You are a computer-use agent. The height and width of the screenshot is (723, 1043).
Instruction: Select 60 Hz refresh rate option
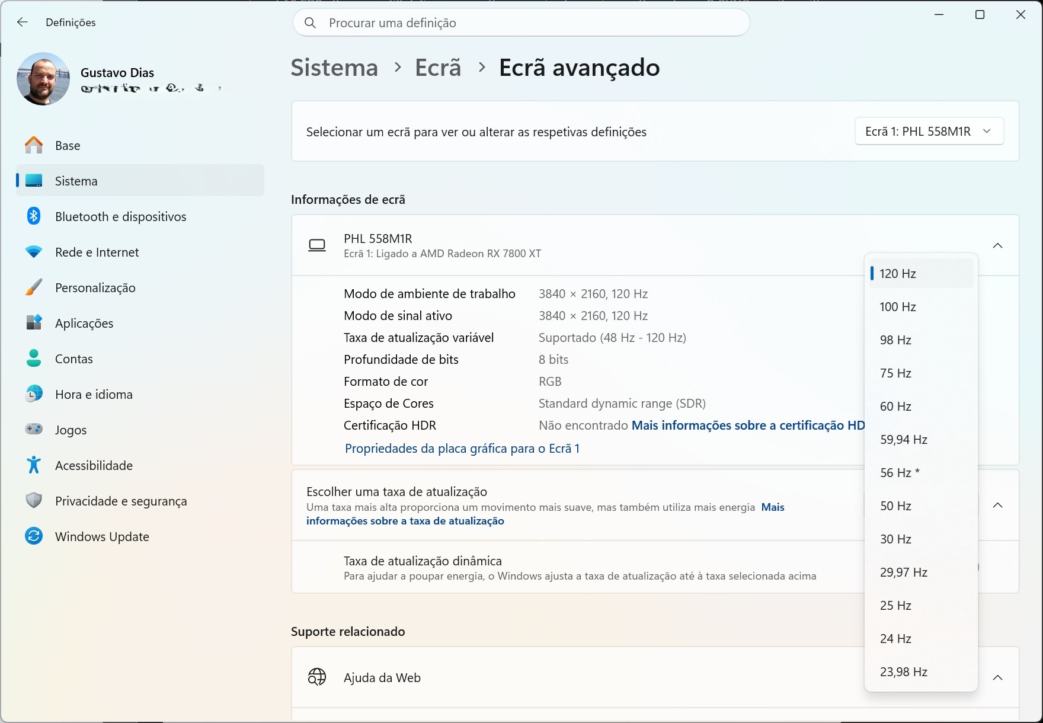pos(895,407)
